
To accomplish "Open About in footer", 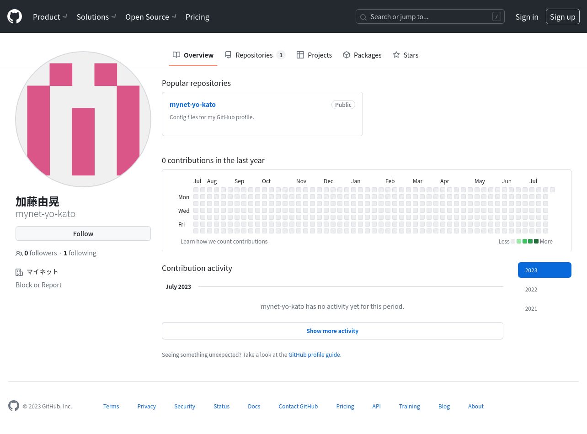I will point(476,406).
